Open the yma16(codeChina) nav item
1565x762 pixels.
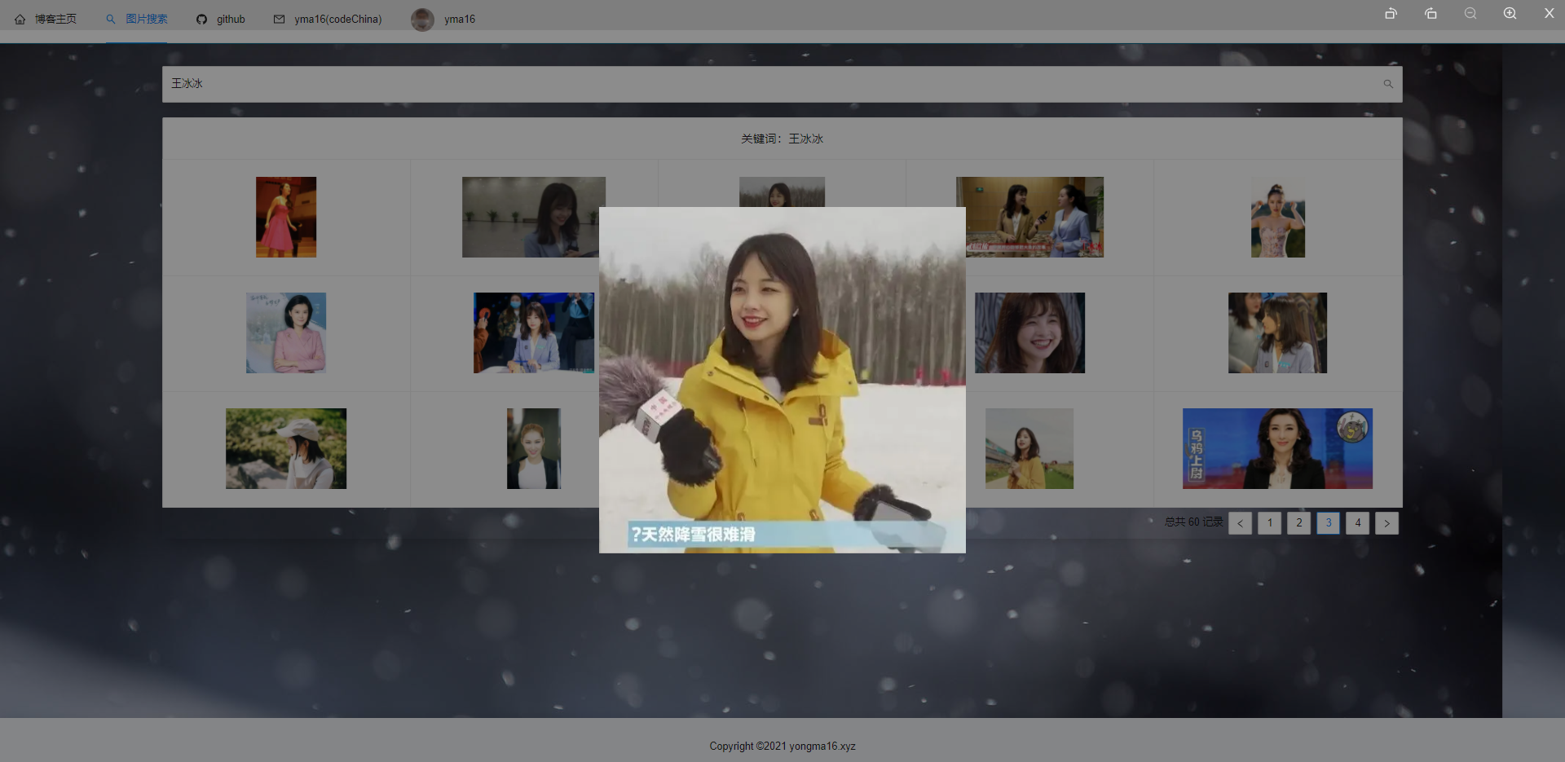coord(338,19)
